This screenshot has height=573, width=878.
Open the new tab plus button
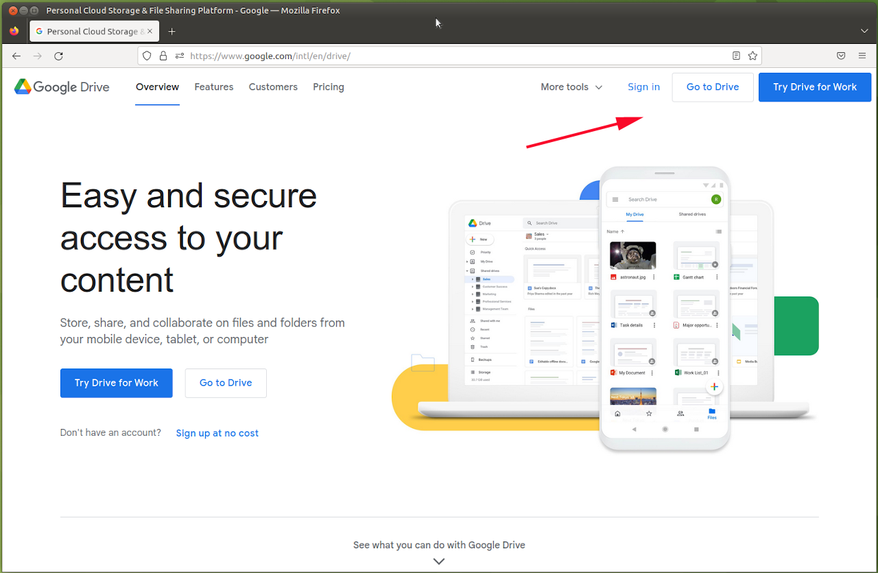172,32
